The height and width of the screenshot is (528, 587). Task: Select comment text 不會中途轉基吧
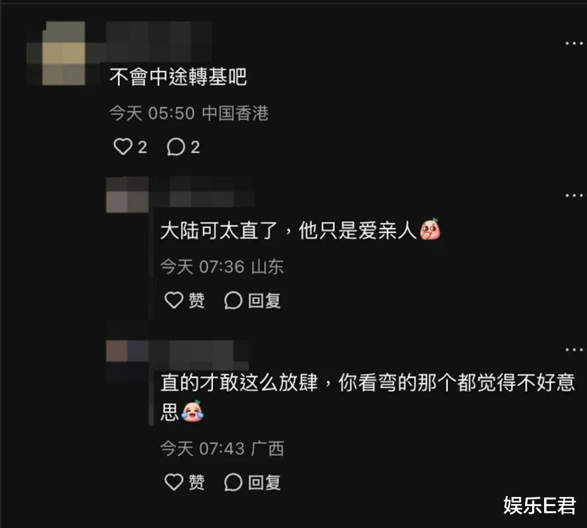click(x=178, y=77)
